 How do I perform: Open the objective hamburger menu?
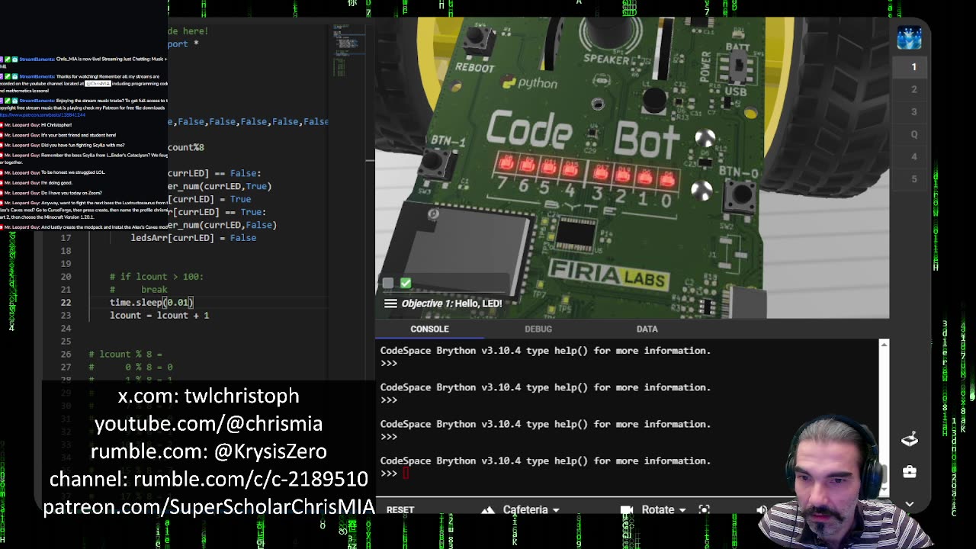point(390,303)
